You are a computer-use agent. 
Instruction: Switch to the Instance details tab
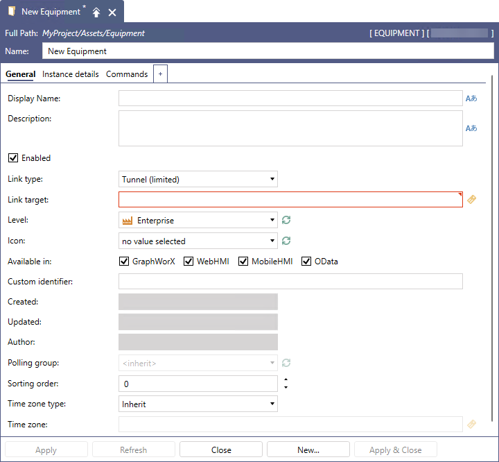click(x=71, y=74)
